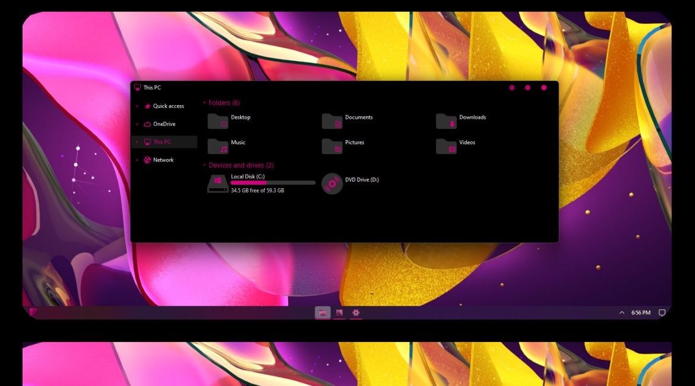Click the This PC monitor icon in sidebar
Viewport: 695px width, 386px height.
pyautogui.click(x=147, y=143)
